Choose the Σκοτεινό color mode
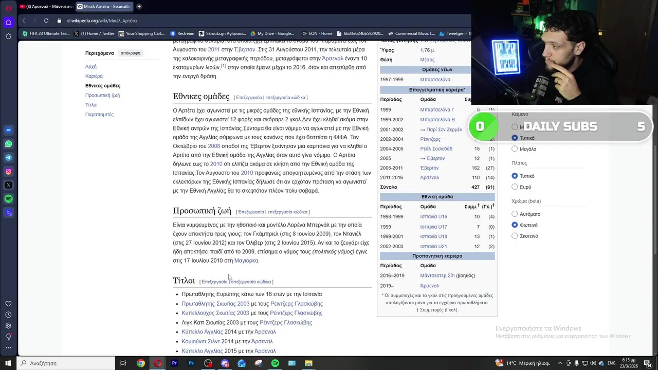The image size is (658, 370). [x=515, y=236]
